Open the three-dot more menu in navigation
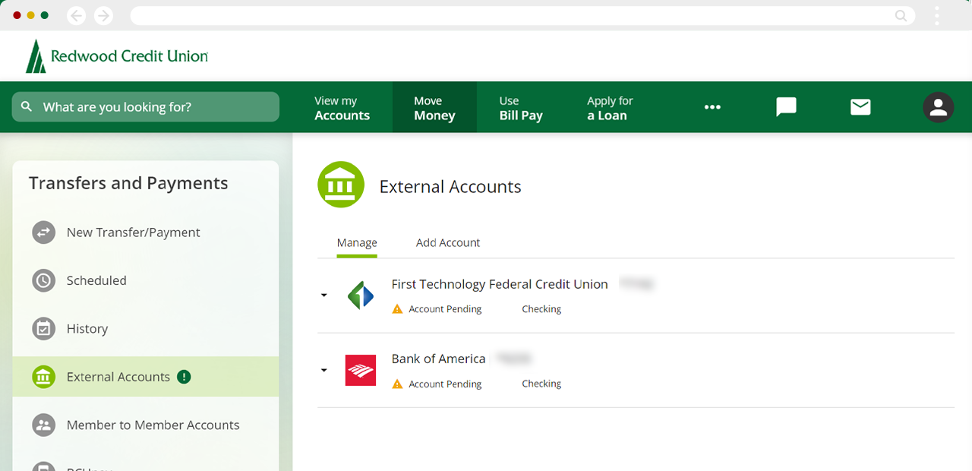This screenshot has width=972, height=471. [x=712, y=107]
